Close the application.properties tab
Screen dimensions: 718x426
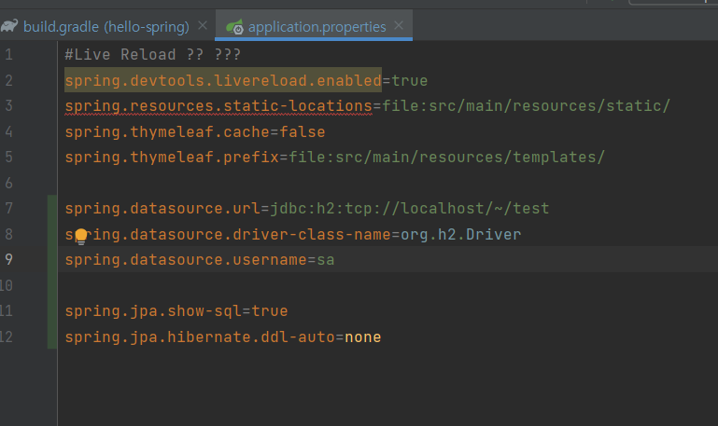click(399, 25)
